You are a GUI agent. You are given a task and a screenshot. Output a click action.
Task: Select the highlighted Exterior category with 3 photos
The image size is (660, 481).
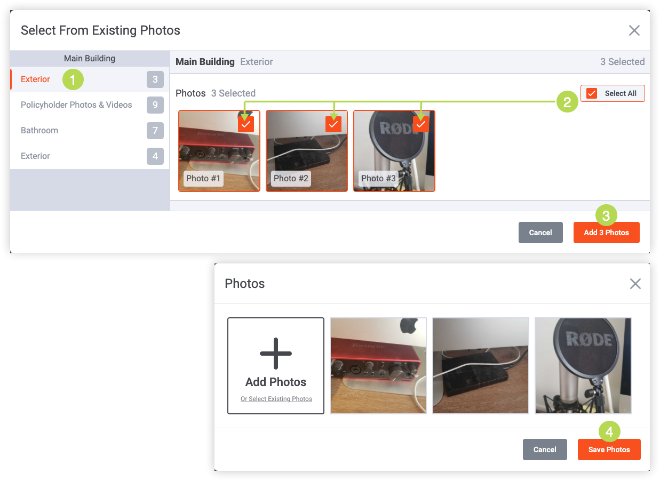(x=36, y=79)
